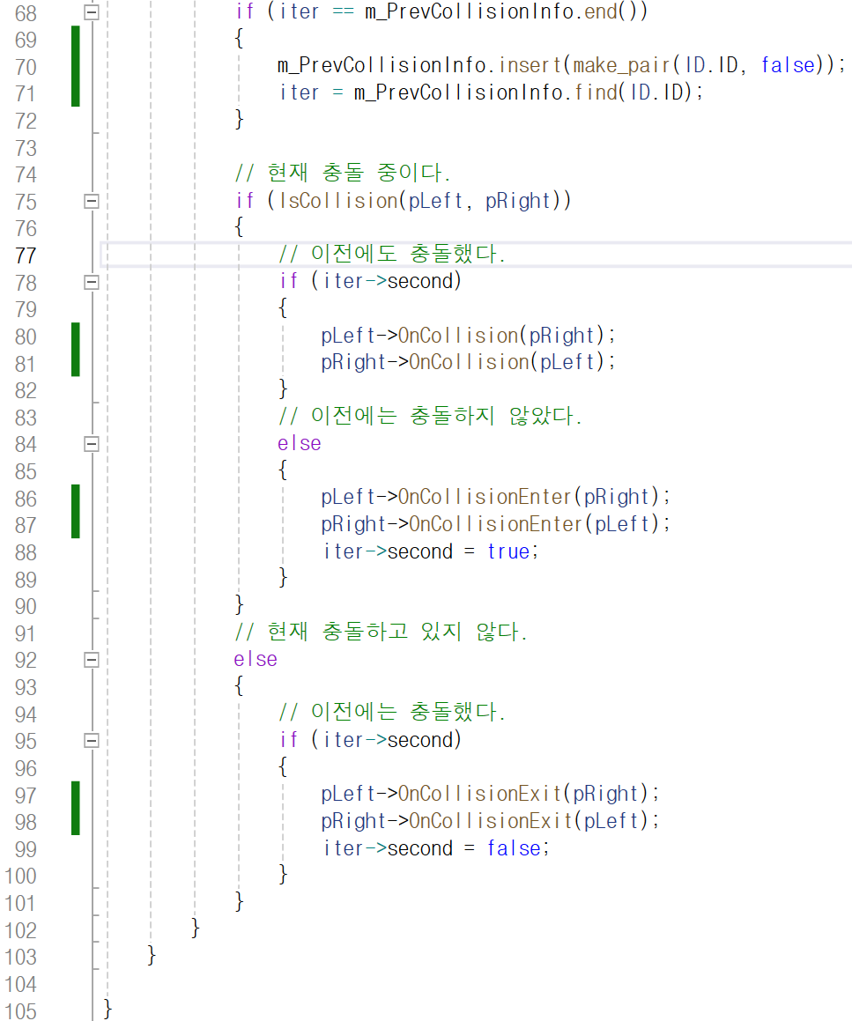Click 'pRight->OnCollisionEnter(pLeft);' on line 87
The image size is (852, 1021).
coord(495,524)
